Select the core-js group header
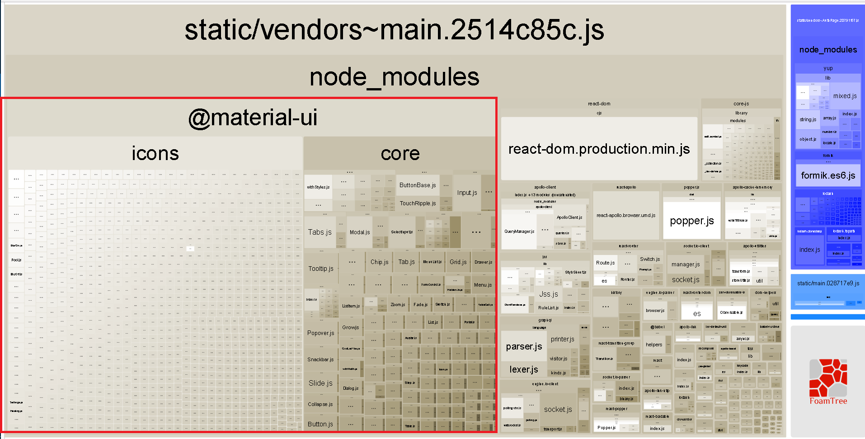This screenshot has height=439, width=865. (741, 104)
